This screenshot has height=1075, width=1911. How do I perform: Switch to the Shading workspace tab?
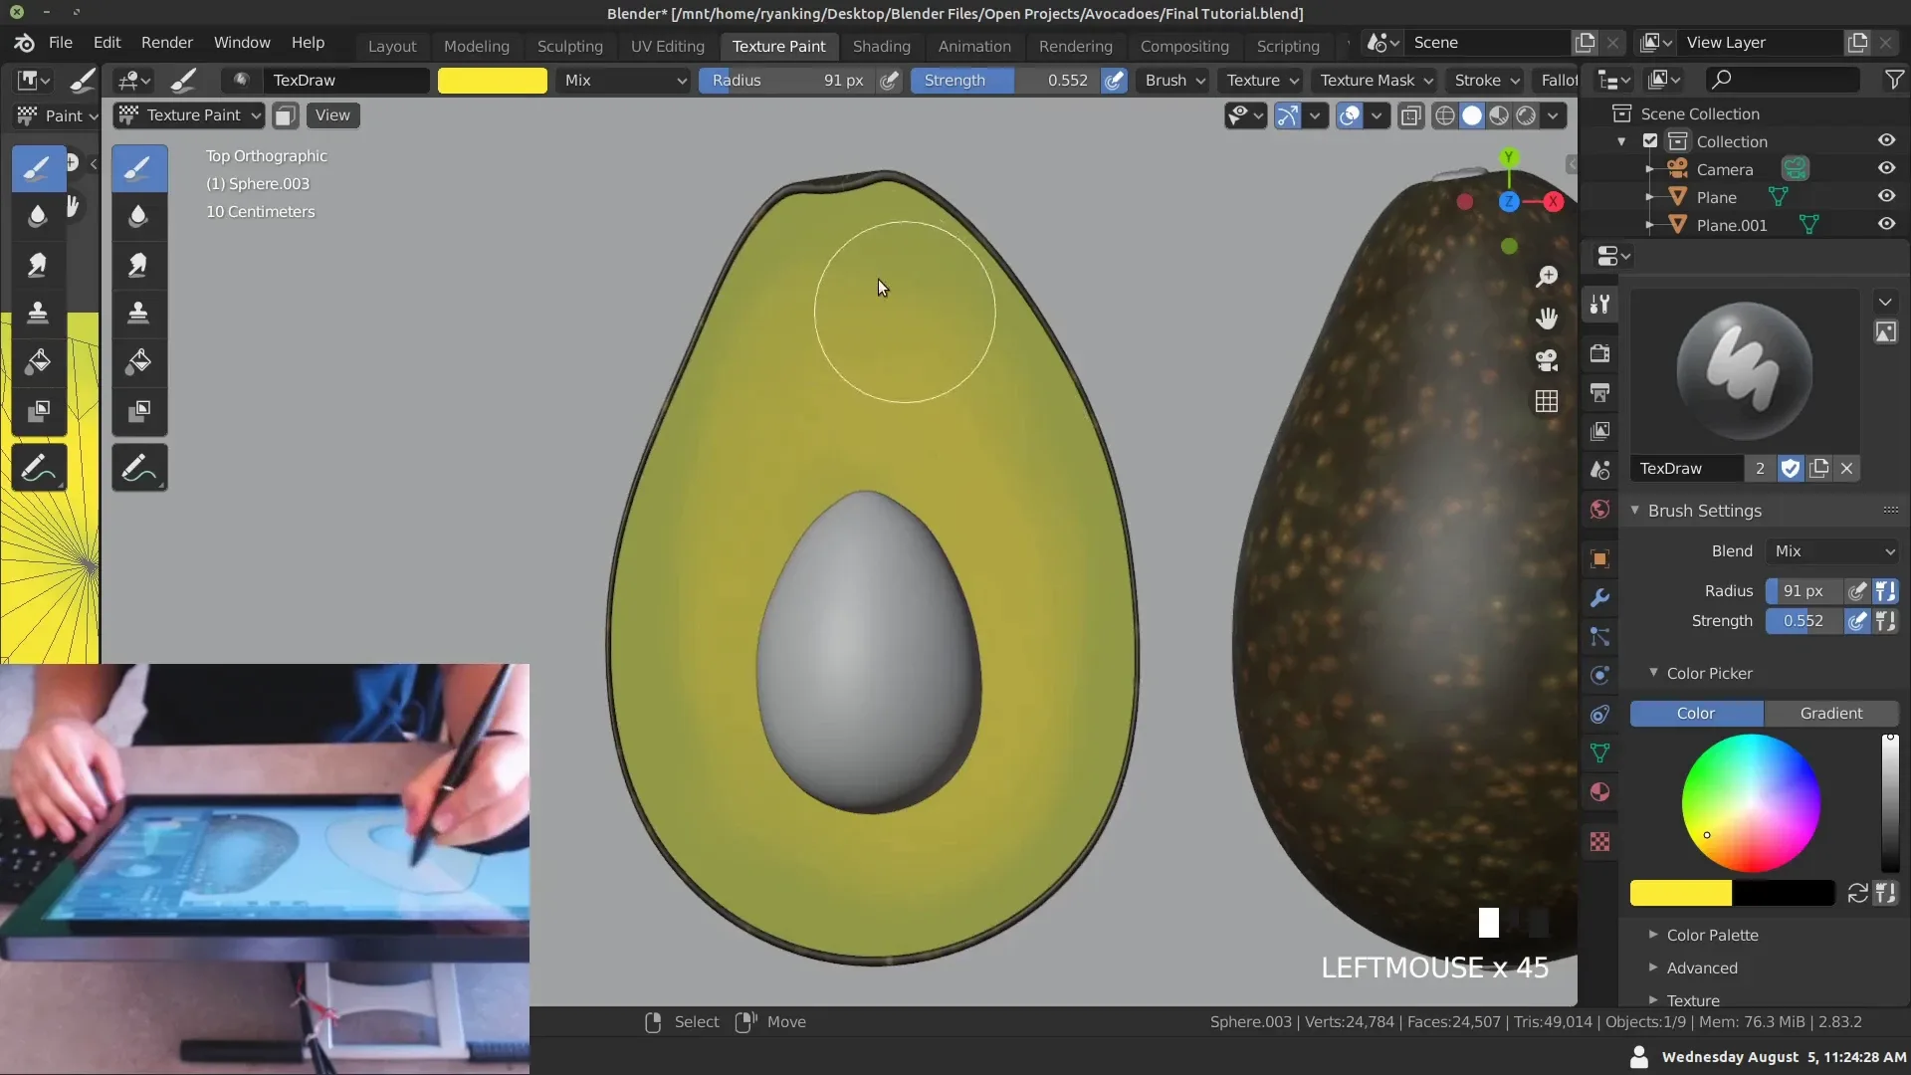pos(882,46)
